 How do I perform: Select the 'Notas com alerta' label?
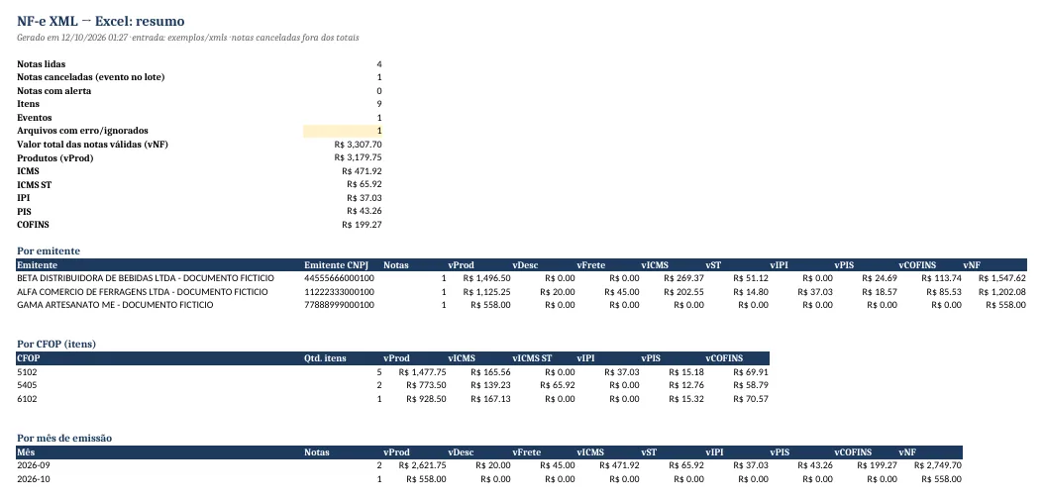[x=53, y=91]
